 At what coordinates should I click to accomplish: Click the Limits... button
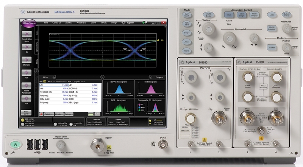(x=58, y=114)
